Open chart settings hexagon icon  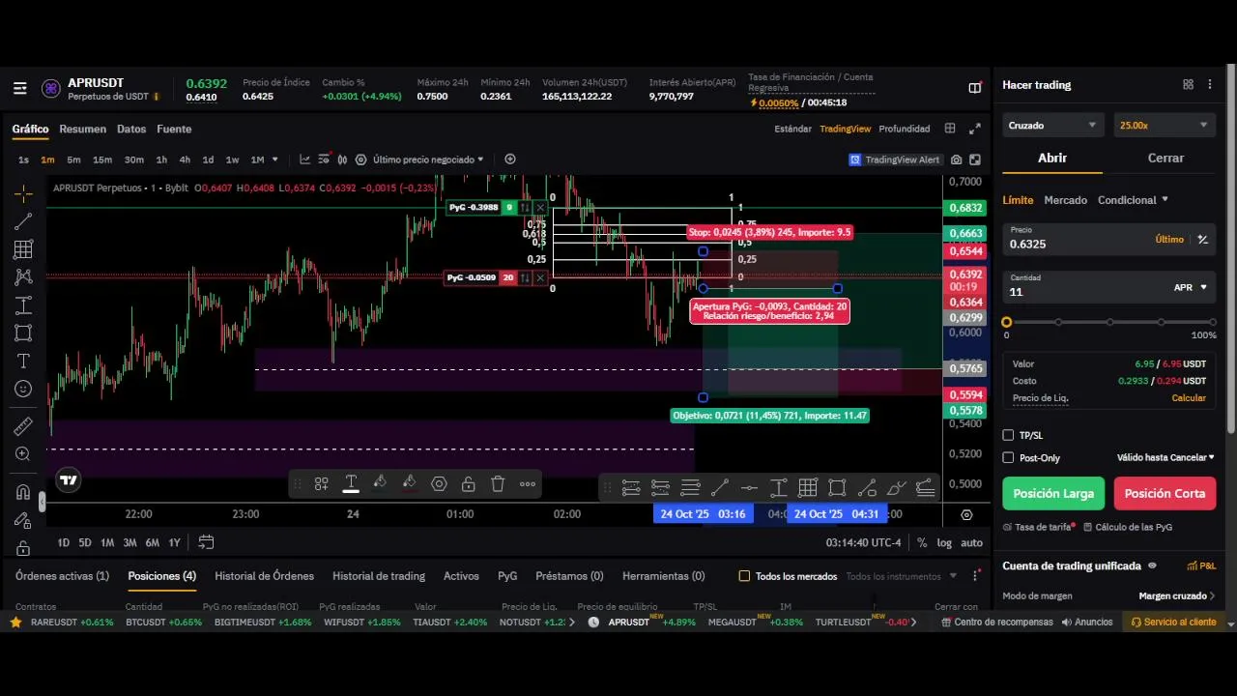click(361, 159)
